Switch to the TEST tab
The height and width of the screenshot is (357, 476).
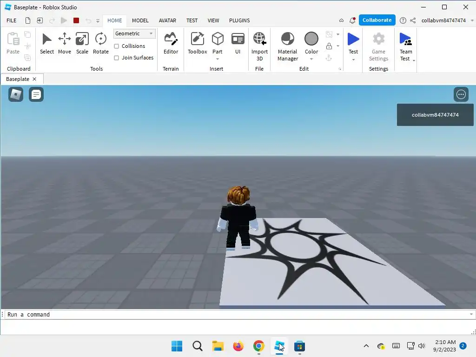tap(192, 20)
